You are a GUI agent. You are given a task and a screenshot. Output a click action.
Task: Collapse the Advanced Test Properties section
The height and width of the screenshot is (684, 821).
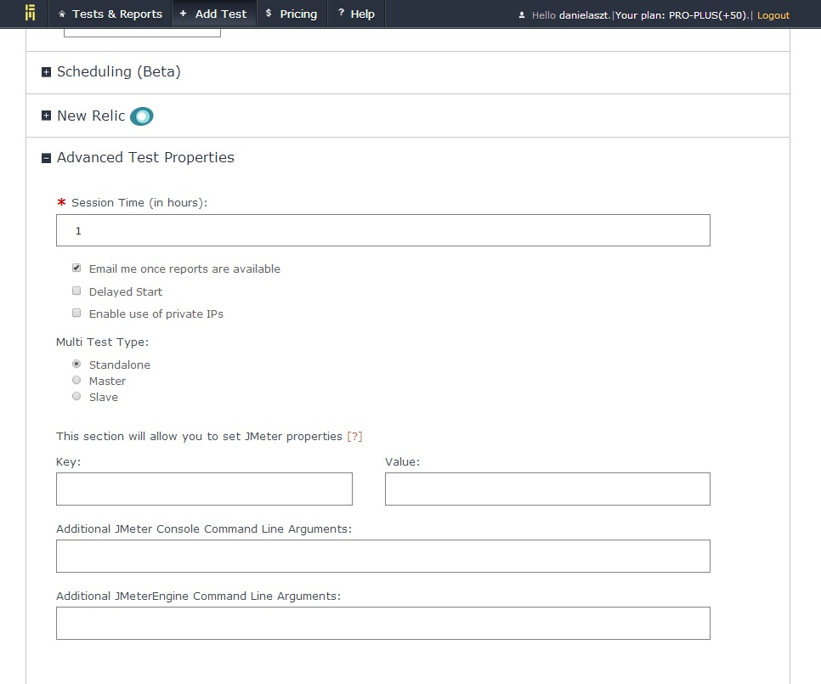tap(46, 158)
